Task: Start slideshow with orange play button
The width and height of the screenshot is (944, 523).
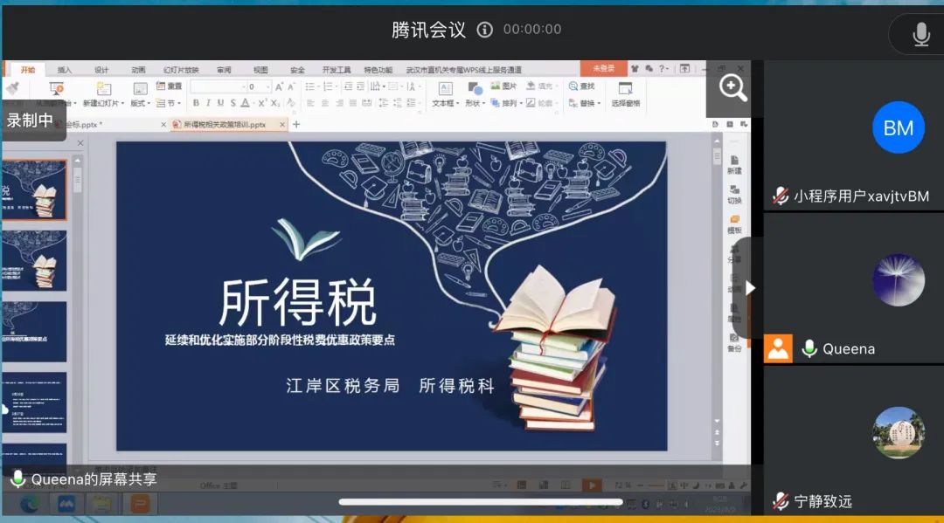Action: 592,485
